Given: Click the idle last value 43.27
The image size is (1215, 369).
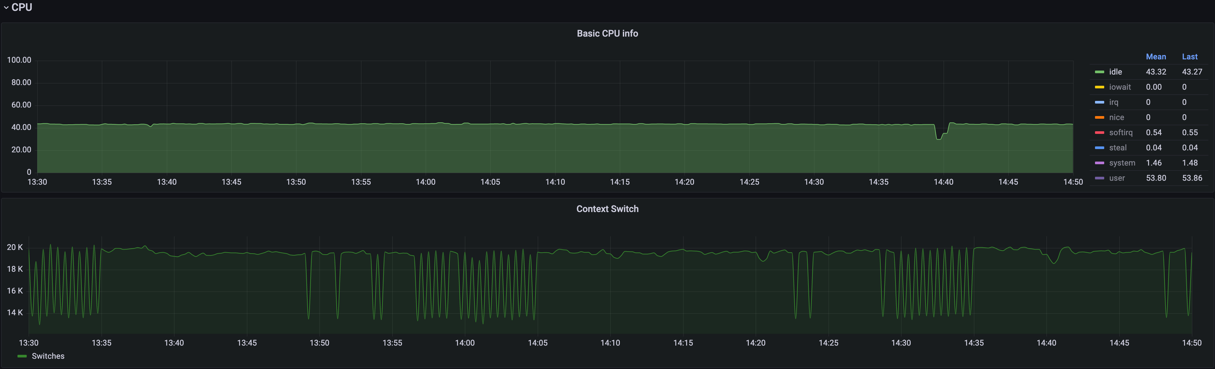Looking at the screenshot, I should click(x=1192, y=72).
